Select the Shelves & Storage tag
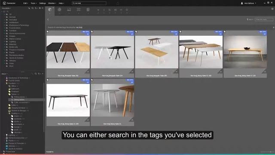This screenshot has height=155, width=275. click(18, 111)
